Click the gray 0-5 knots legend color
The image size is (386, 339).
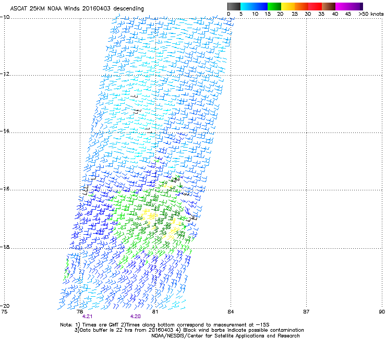[234, 6]
